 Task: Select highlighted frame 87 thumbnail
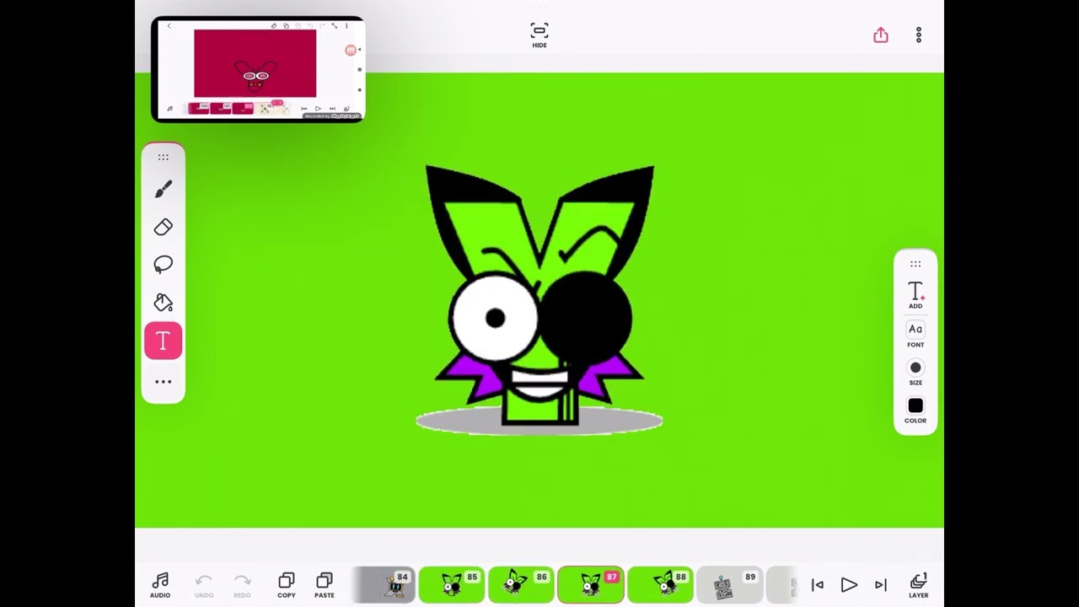click(591, 585)
